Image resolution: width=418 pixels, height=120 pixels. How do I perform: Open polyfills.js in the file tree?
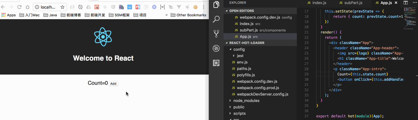[260, 75]
